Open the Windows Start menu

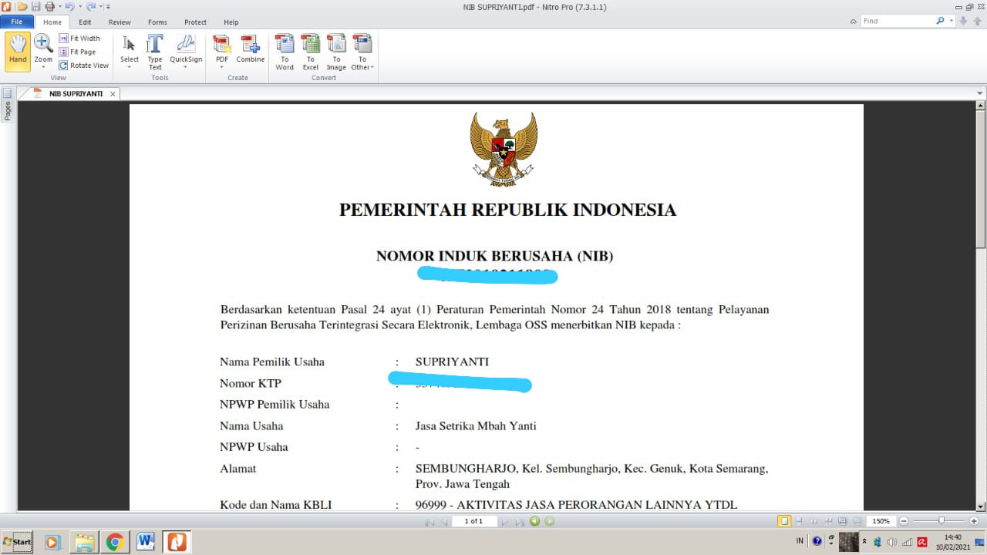point(17,542)
